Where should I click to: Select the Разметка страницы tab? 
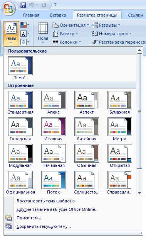click(97, 15)
